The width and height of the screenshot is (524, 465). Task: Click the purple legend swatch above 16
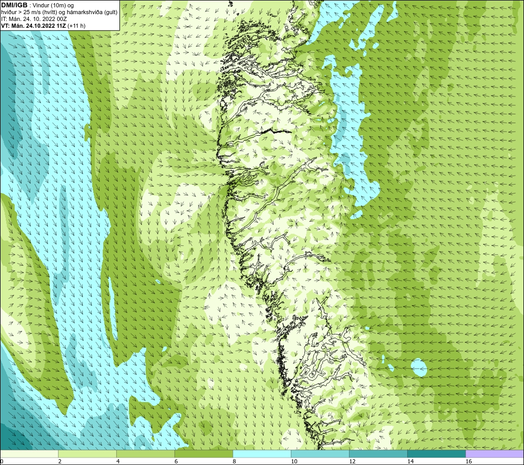(x=495, y=454)
